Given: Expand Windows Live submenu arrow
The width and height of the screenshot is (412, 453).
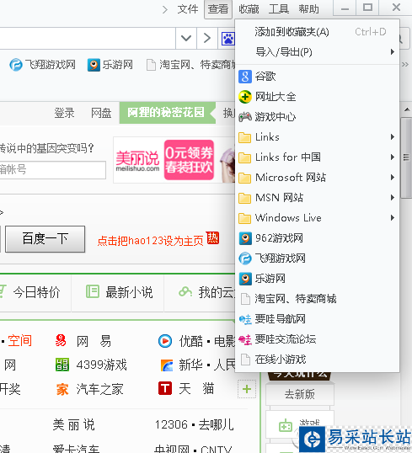Looking at the screenshot, I should (393, 218).
